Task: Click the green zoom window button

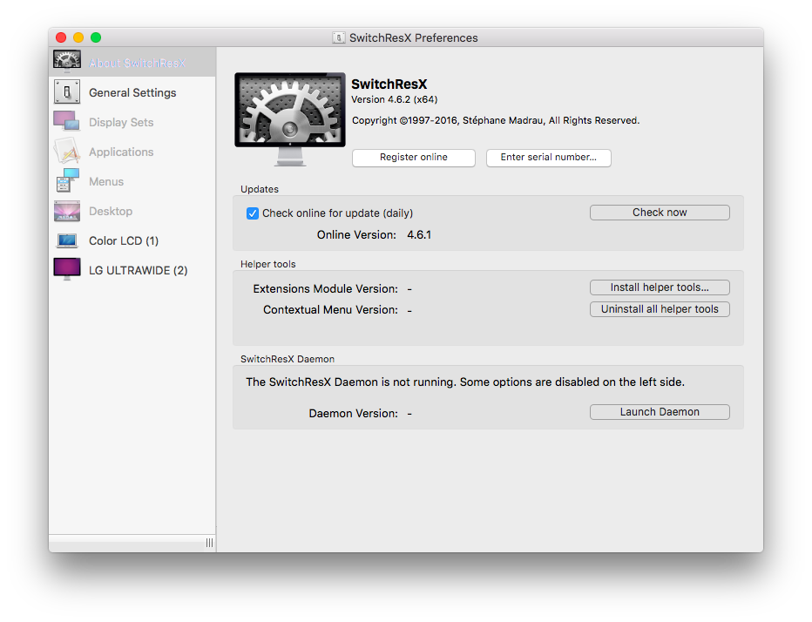Action: (x=96, y=37)
